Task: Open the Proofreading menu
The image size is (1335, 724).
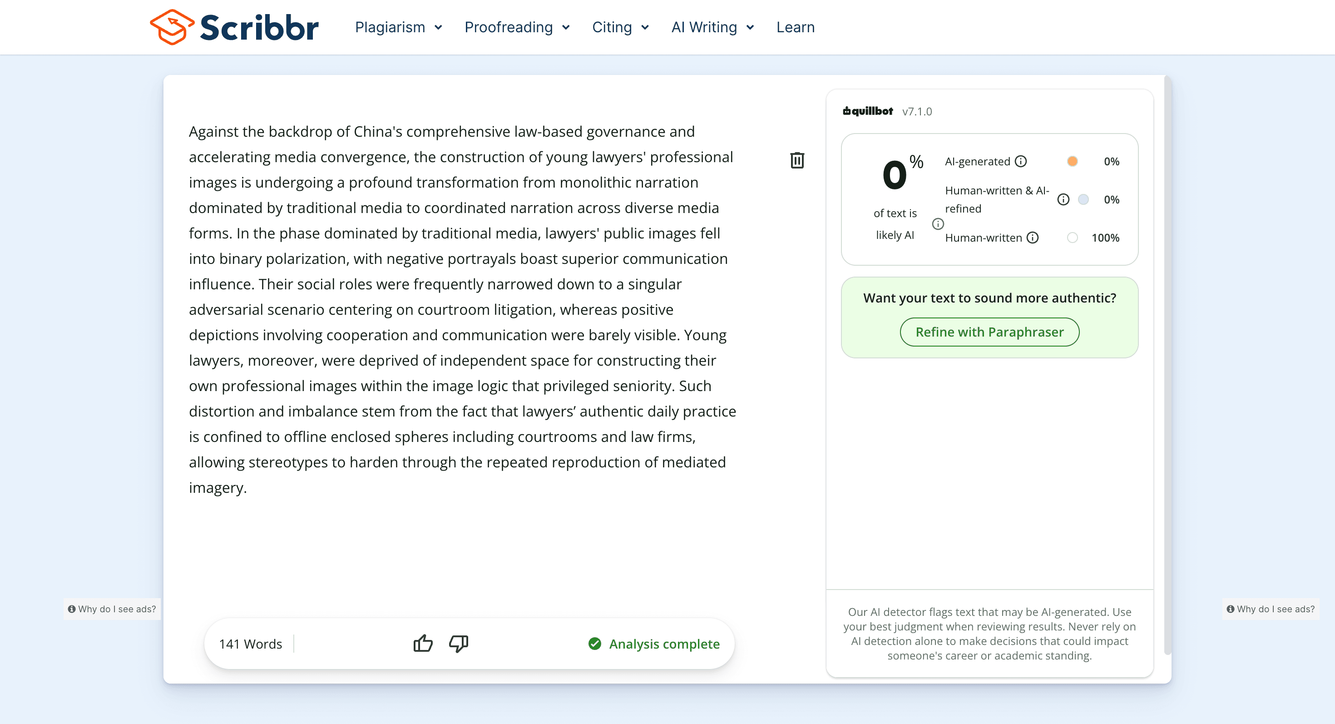Action: click(517, 27)
